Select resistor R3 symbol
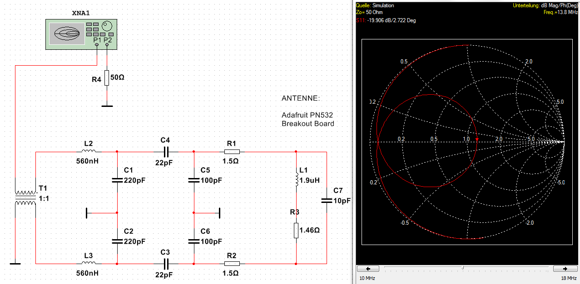 tap(296, 230)
